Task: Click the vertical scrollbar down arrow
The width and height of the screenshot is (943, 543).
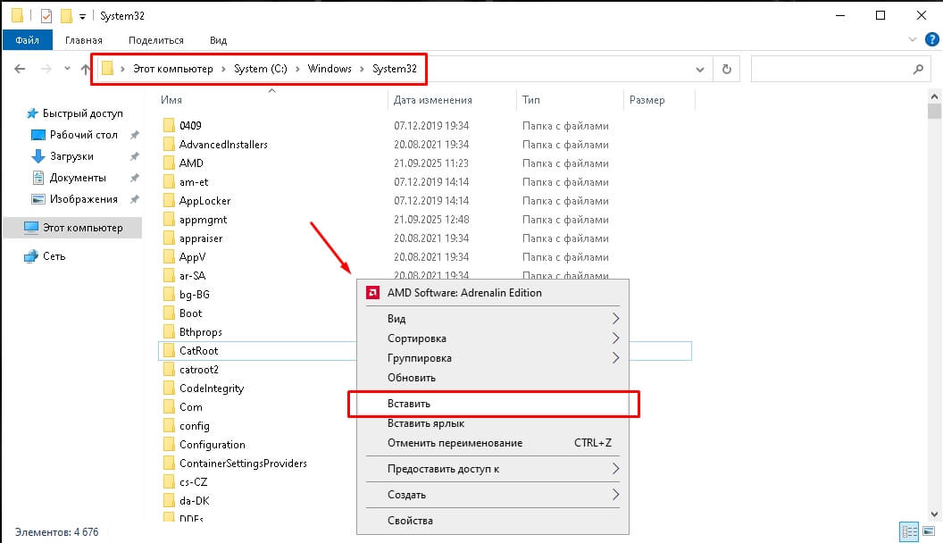Action: (934, 514)
